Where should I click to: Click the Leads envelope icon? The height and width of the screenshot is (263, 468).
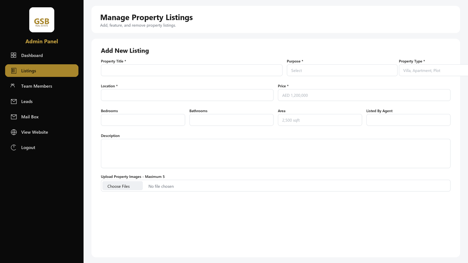pyautogui.click(x=14, y=102)
